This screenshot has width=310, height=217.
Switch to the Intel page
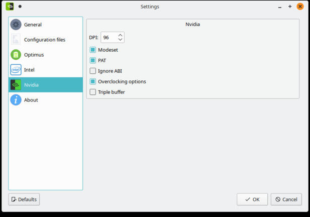[x=46, y=70]
